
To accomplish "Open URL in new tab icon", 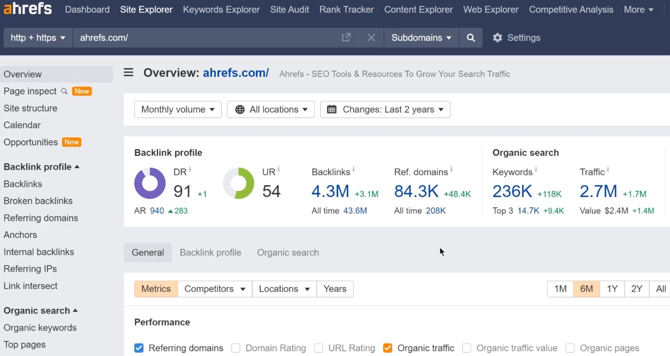I will pos(346,38).
